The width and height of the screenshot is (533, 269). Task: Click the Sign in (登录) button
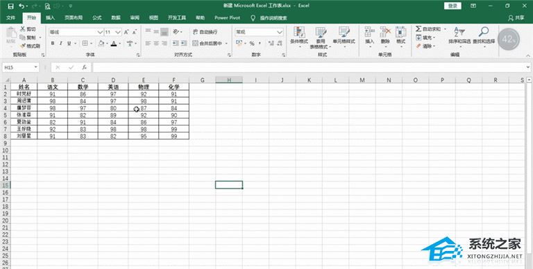452,6
